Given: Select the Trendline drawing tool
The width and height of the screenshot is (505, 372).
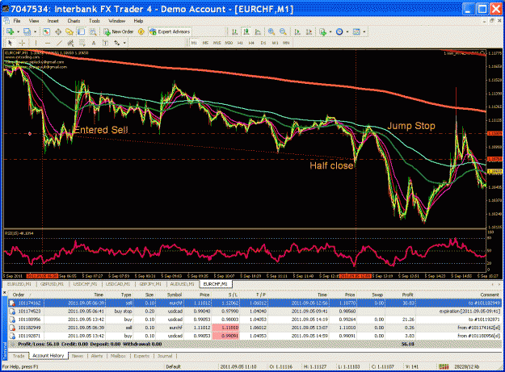Looking at the screenshot, I should [x=59, y=43].
